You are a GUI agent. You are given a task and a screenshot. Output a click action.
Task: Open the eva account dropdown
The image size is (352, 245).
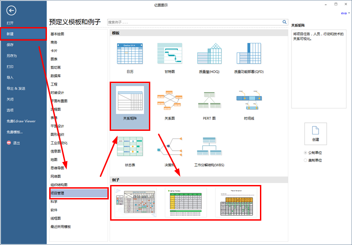(x=345, y=13)
